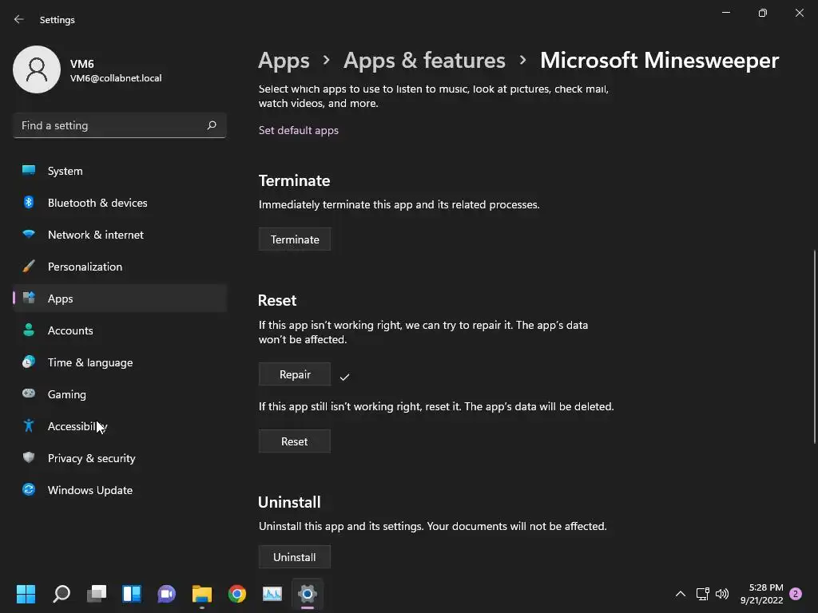Go to Apps & features breadcrumb
Viewport: 818px width, 613px height.
[424, 61]
